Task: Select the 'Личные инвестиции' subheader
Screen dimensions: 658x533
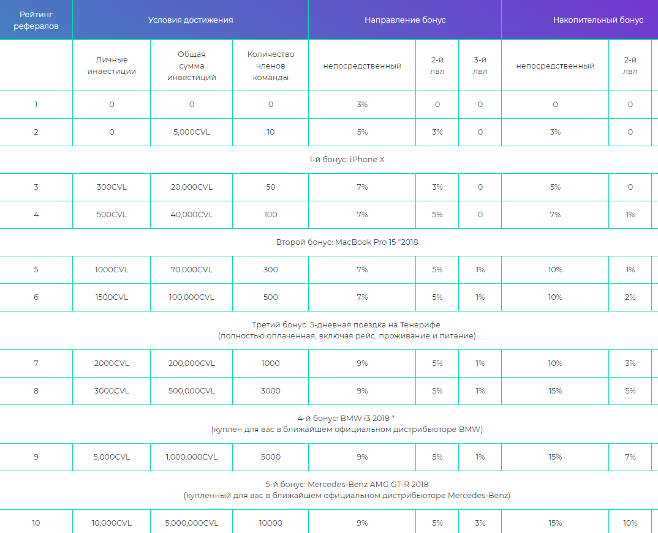Action: tap(112, 65)
